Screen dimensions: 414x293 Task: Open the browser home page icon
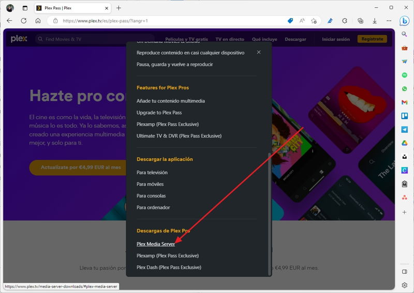click(38, 21)
